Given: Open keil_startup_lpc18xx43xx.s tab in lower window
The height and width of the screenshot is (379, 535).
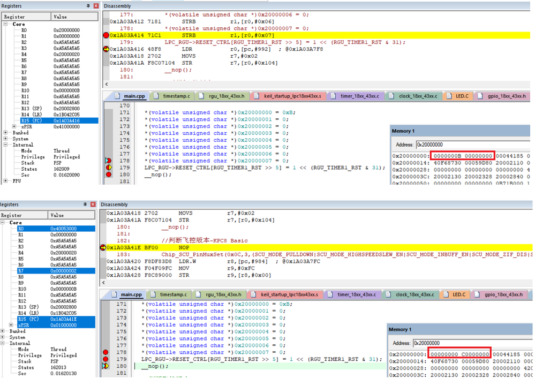Looking at the screenshot, I should 285,295.
